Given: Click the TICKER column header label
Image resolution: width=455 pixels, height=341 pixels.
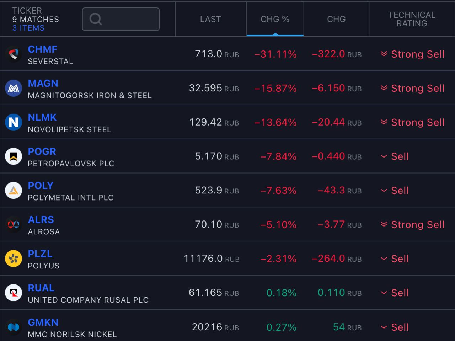Looking at the screenshot, I should coord(27,11).
